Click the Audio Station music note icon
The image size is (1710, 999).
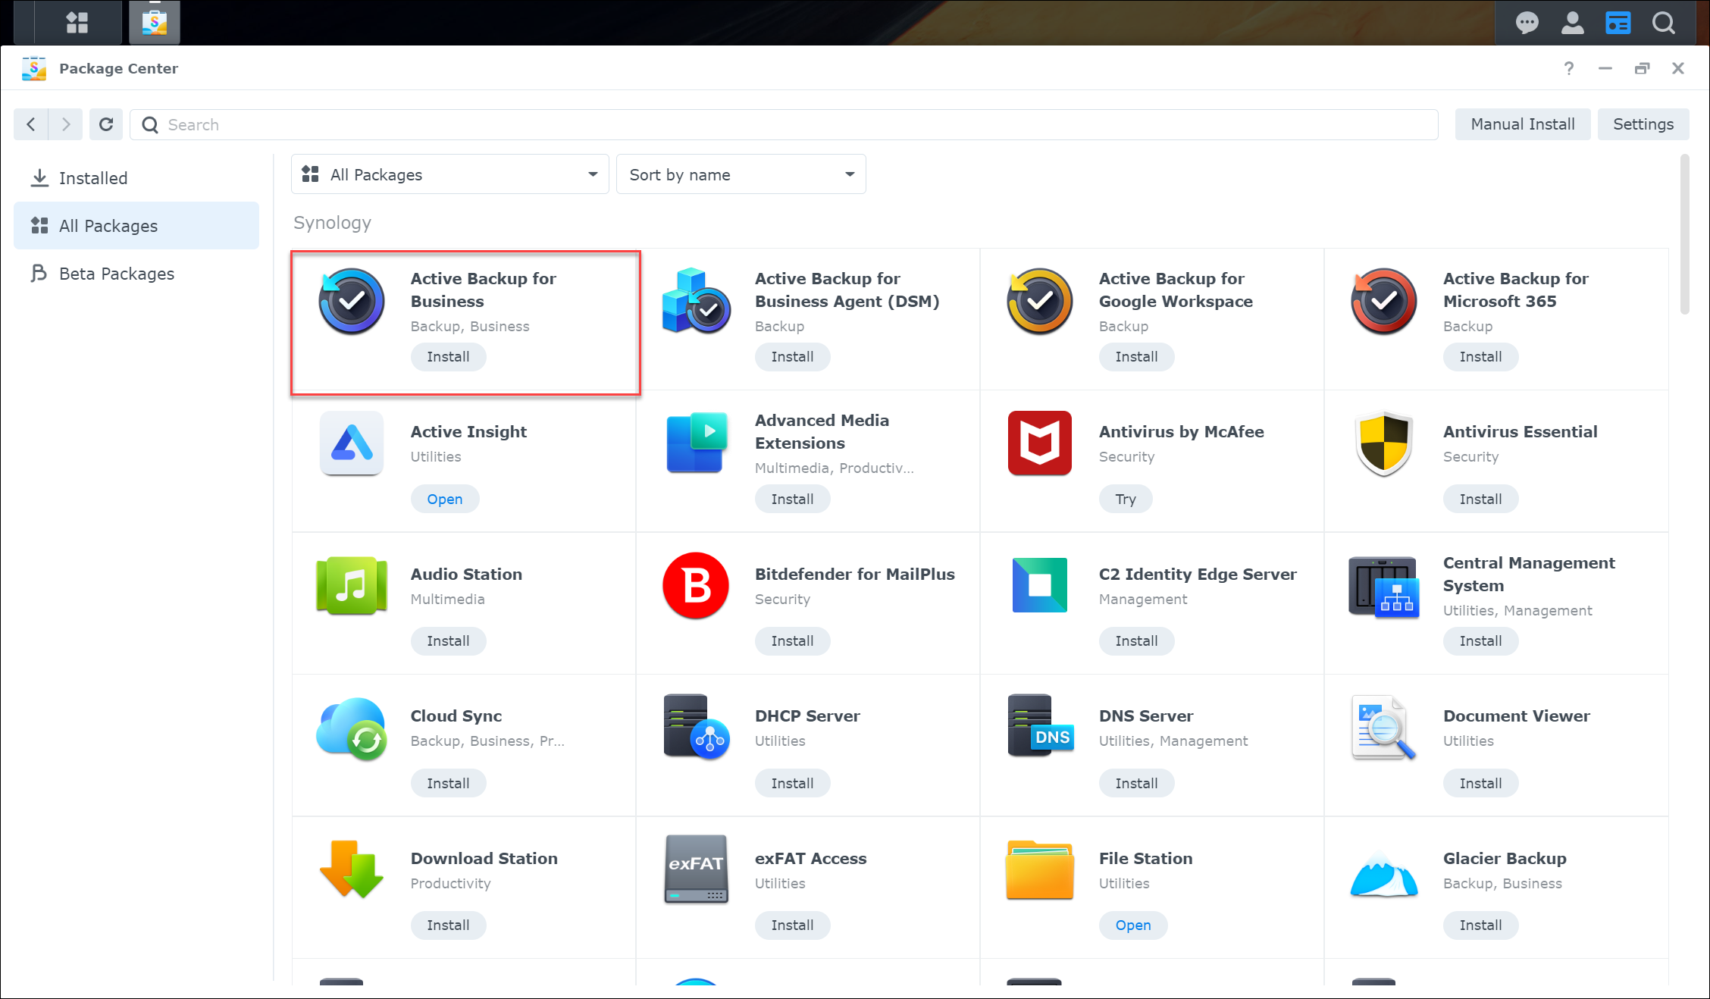tap(351, 585)
